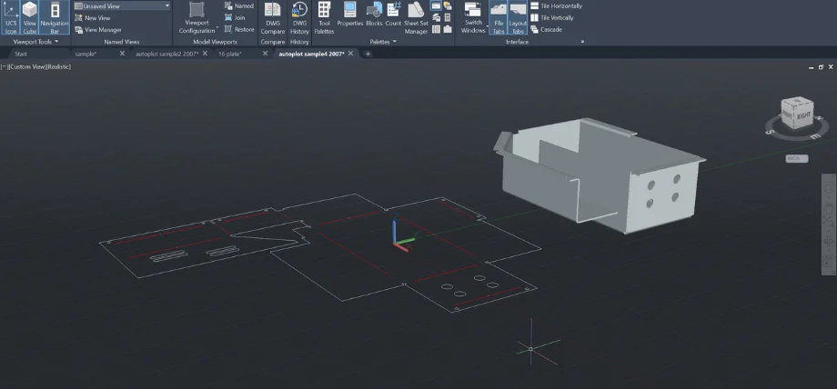Click the Zoom Extents on navigation bar
Image resolution: width=837 pixels, height=389 pixels.
tap(829, 220)
